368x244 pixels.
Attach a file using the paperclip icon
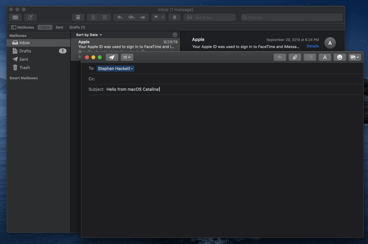(x=295, y=58)
